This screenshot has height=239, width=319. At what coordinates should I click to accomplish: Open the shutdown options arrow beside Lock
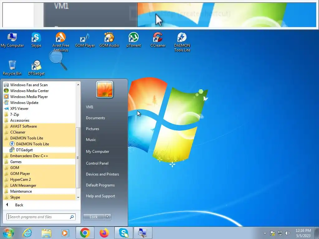click(107, 217)
